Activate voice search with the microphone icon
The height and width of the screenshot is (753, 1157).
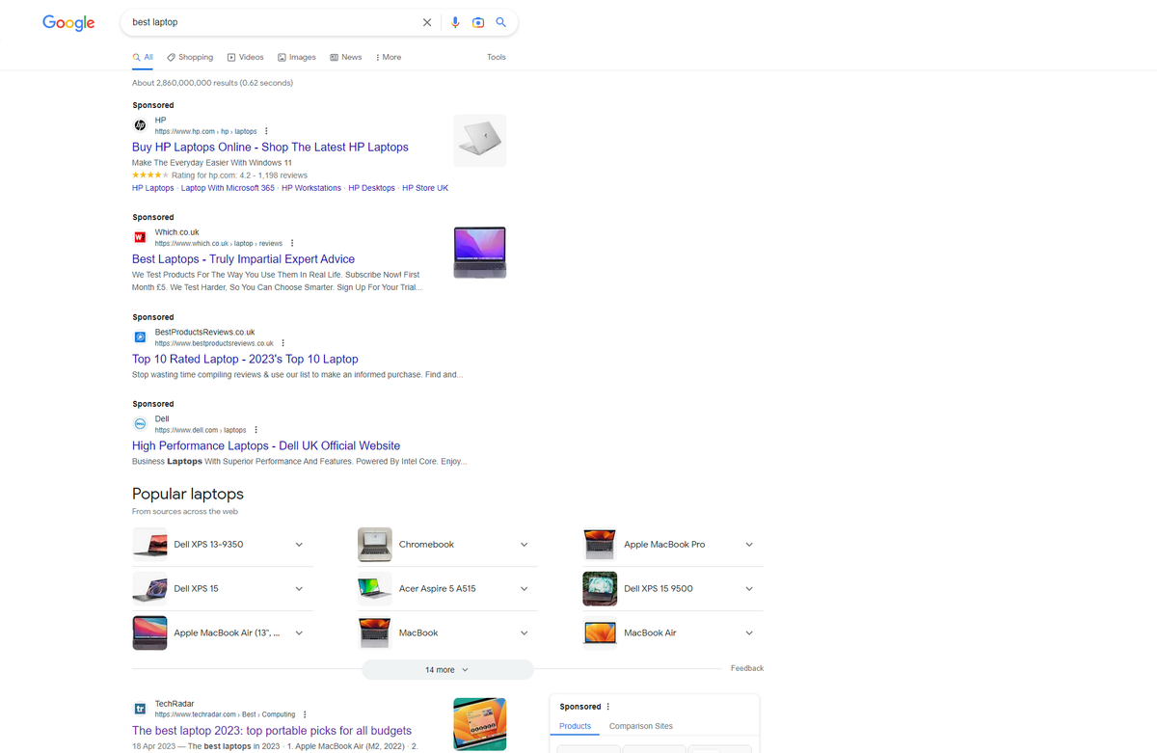454,21
